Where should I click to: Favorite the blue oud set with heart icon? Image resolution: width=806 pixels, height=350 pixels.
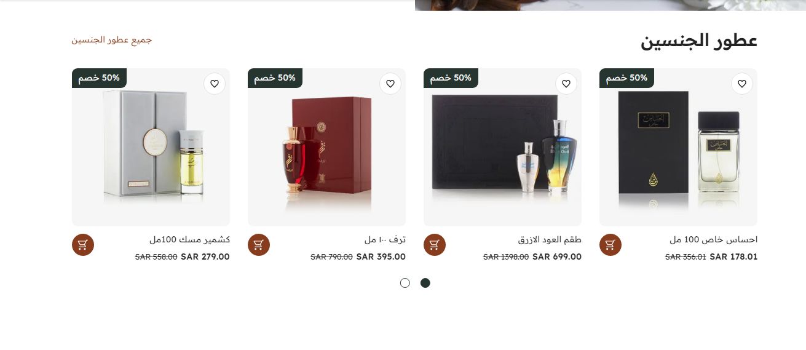pyautogui.click(x=566, y=84)
